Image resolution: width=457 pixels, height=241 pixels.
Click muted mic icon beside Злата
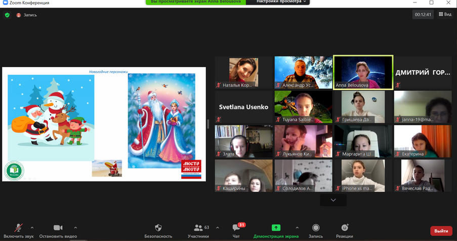(x=219, y=154)
